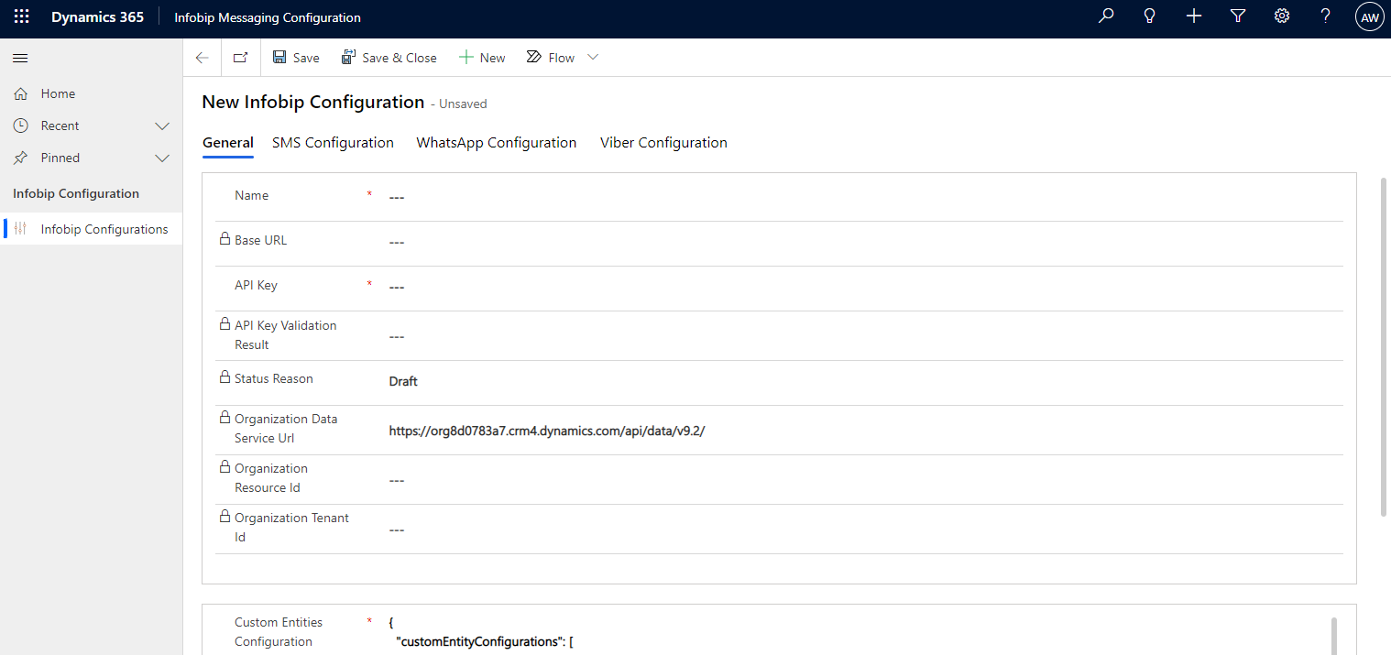This screenshot has width=1391, height=655.
Task: Collapse the hamburger navigation menu
Action: pos(20,58)
